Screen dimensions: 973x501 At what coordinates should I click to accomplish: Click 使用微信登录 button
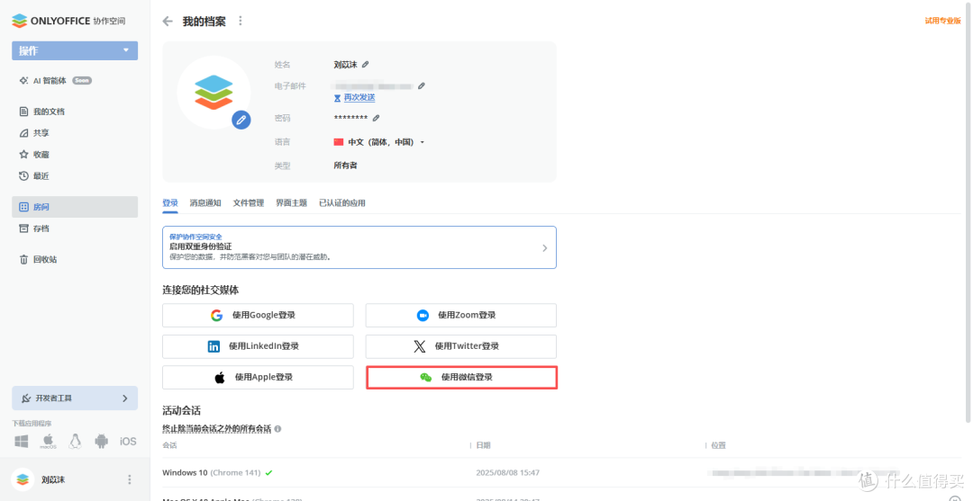(x=461, y=377)
